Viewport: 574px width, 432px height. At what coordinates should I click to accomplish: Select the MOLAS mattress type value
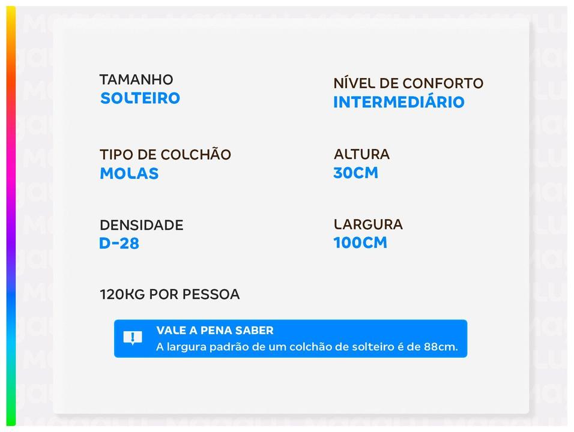click(129, 173)
